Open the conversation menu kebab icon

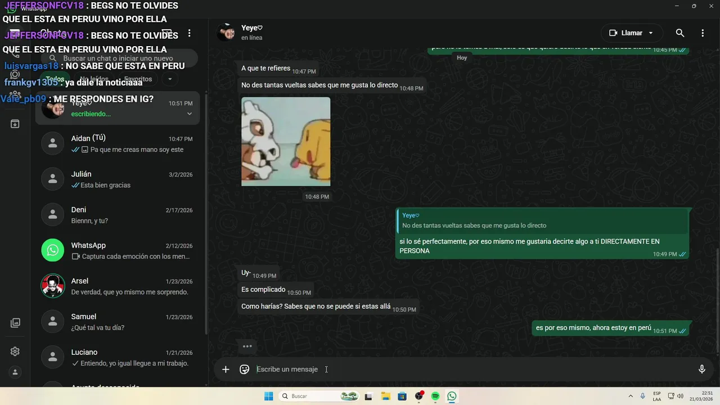point(703,33)
